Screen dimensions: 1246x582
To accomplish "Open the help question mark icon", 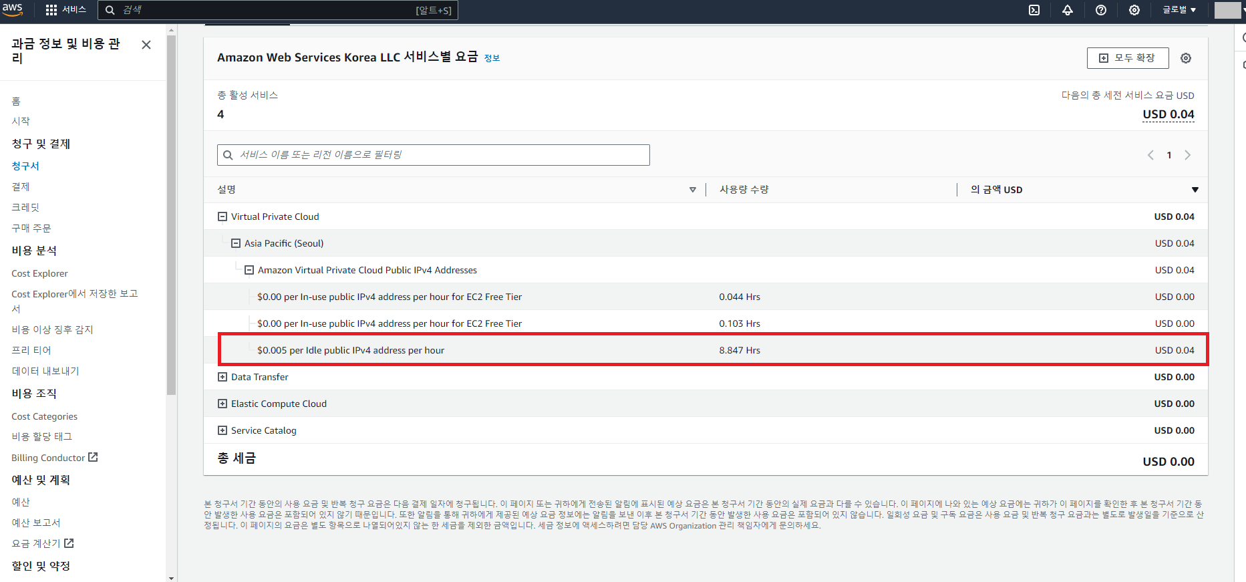I will [x=1101, y=10].
